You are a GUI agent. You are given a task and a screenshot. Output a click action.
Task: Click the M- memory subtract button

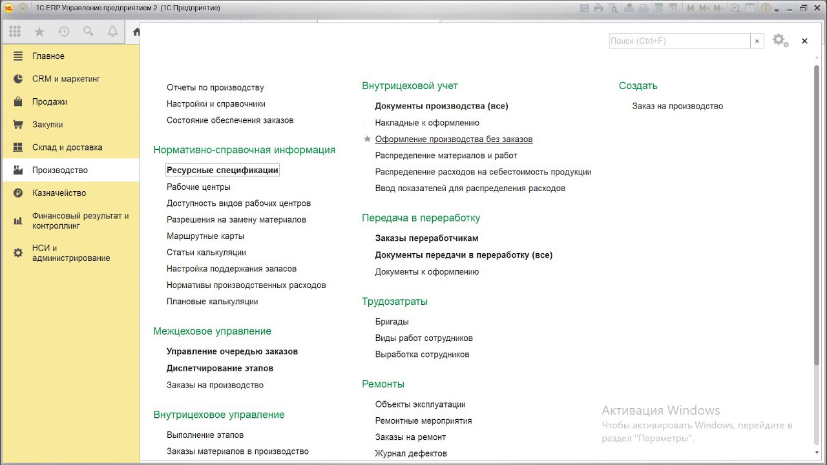coord(718,8)
